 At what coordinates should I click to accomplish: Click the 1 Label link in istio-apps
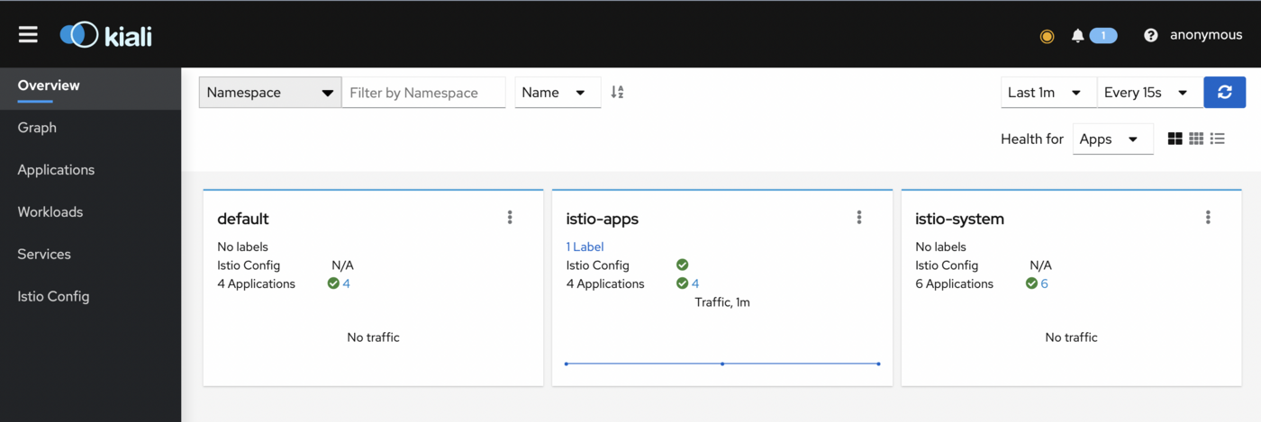pyautogui.click(x=585, y=247)
